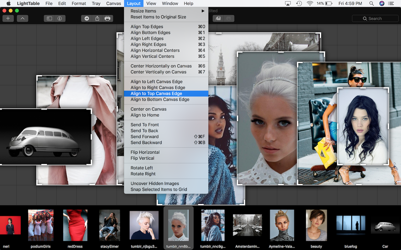Toggle the info inspector icon
This screenshot has height=250, width=401.
point(60,18)
